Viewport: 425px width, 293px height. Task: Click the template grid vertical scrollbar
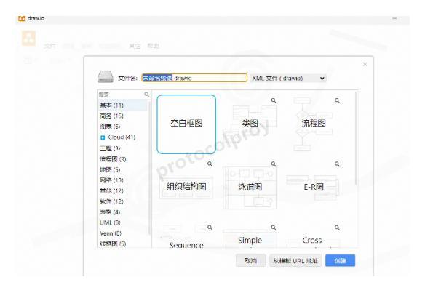(356, 138)
